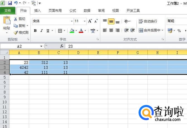Open the Name Box dropdown arrow
Viewport: 187px width, 128px height.
[41, 46]
